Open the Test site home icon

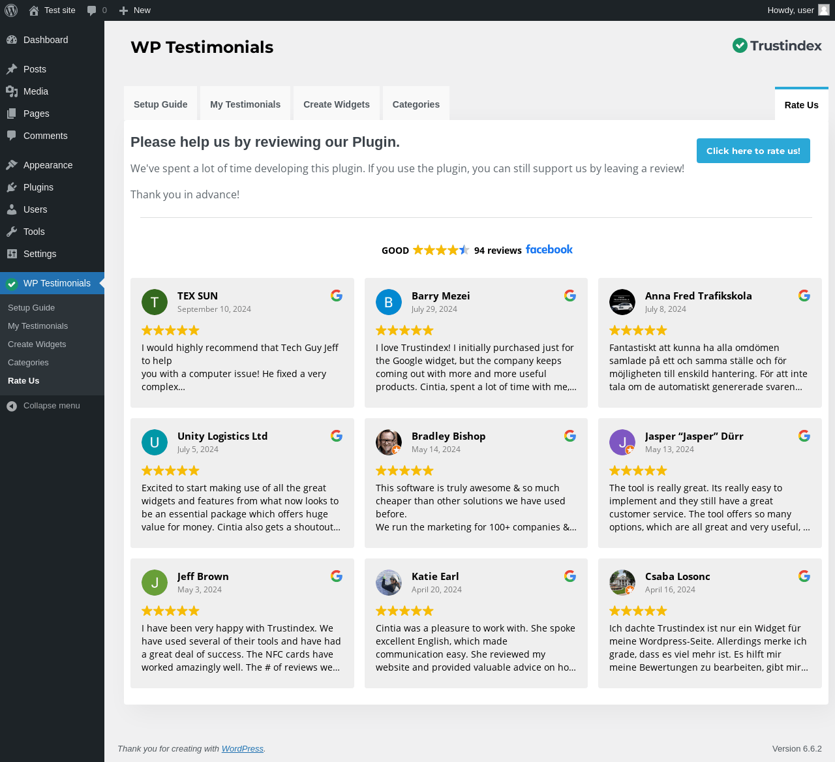(34, 10)
